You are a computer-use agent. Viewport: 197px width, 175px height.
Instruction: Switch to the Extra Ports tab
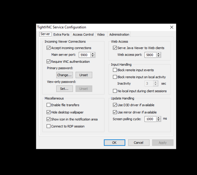coord(61,34)
